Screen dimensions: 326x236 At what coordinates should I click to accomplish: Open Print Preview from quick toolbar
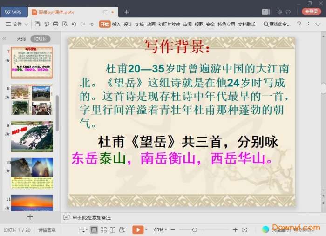[65, 24]
